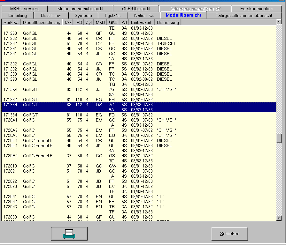
Task: Go to the Einleitung tab
Action: (x=18, y=15)
